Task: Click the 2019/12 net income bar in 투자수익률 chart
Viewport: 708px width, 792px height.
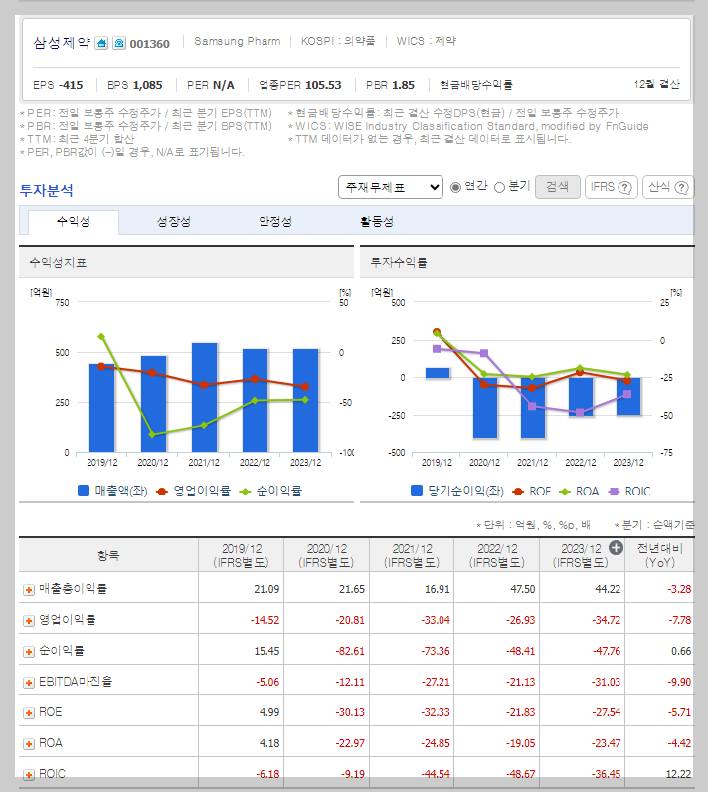Action: pos(437,373)
